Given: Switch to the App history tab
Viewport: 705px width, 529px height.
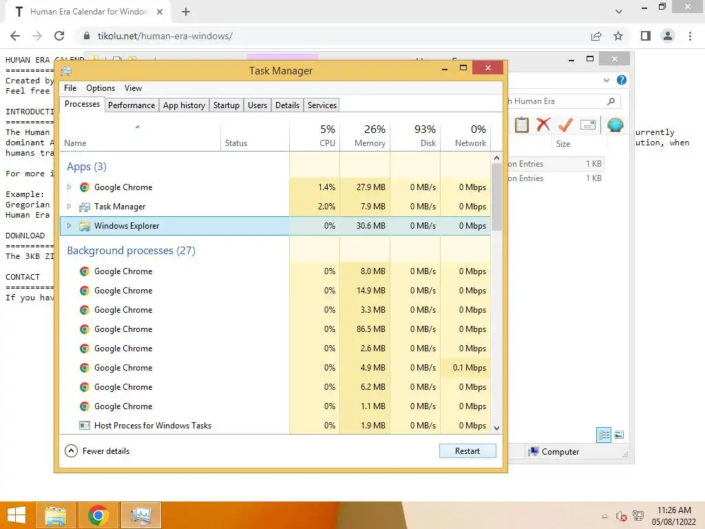Looking at the screenshot, I should [x=184, y=105].
